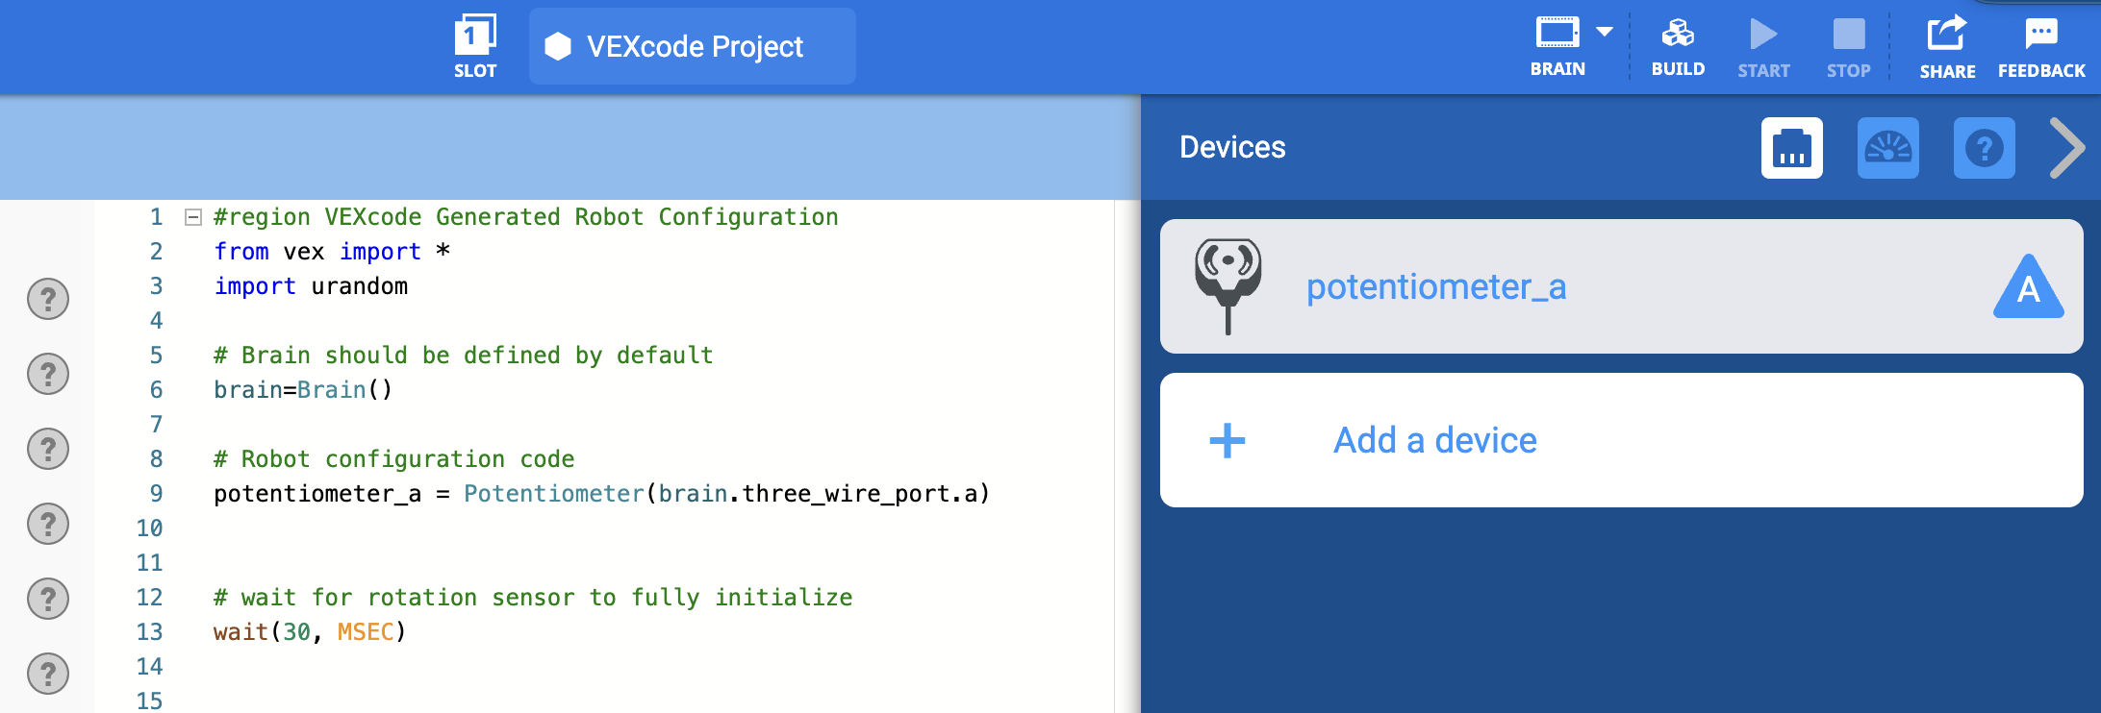The height and width of the screenshot is (713, 2101).
Task: Click the 'import urandom' code line
Action: pos(311,286)
